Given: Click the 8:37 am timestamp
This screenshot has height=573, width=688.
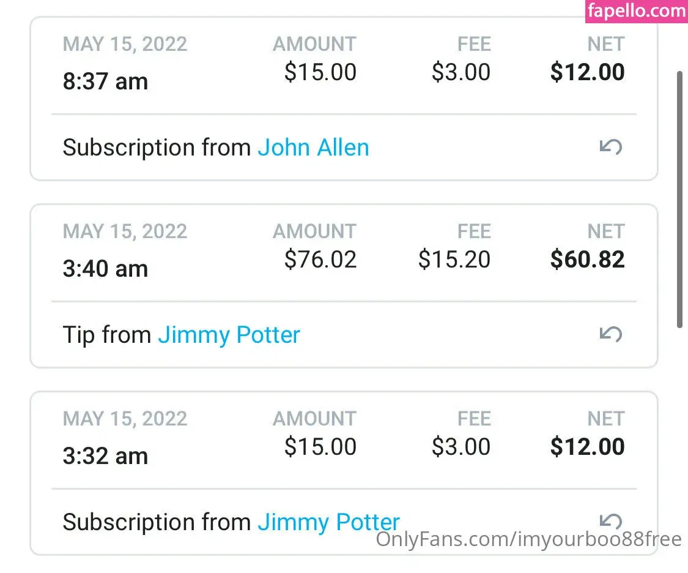Looking at the screenshot, I should [x=105, y=81].
